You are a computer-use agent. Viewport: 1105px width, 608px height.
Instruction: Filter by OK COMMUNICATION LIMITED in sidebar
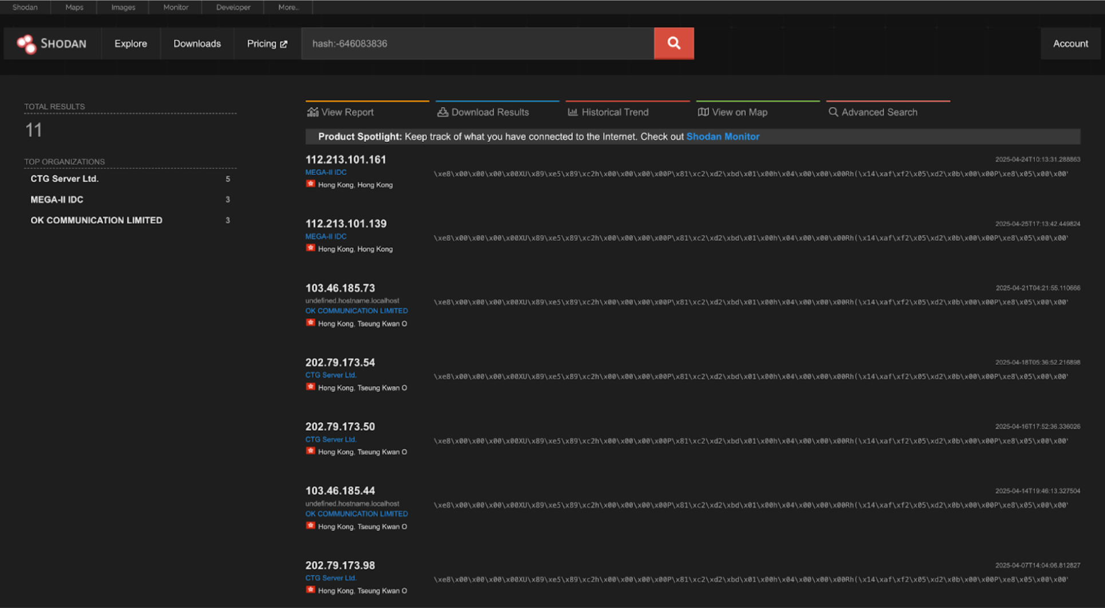pyautogui.click(x=96, y=220)
